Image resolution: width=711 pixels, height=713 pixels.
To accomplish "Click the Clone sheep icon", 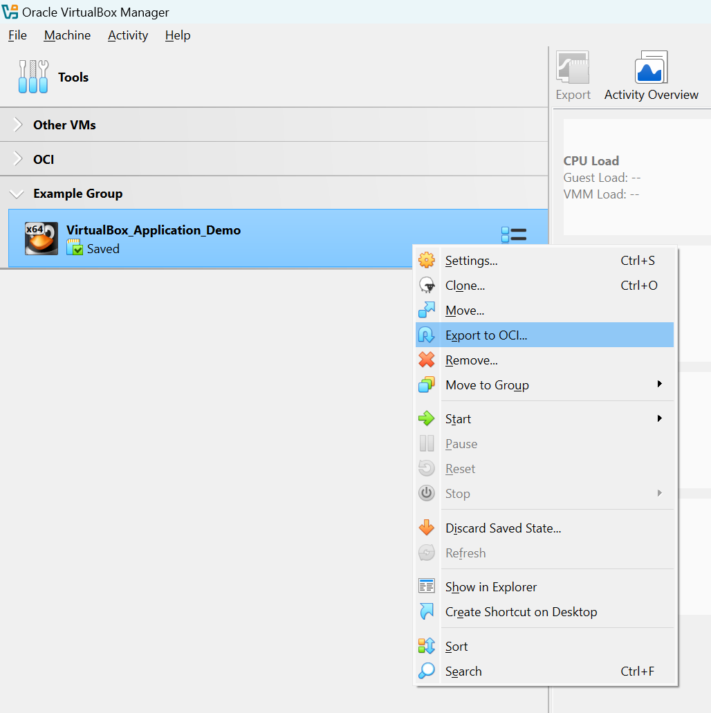I will click(427, 285).
